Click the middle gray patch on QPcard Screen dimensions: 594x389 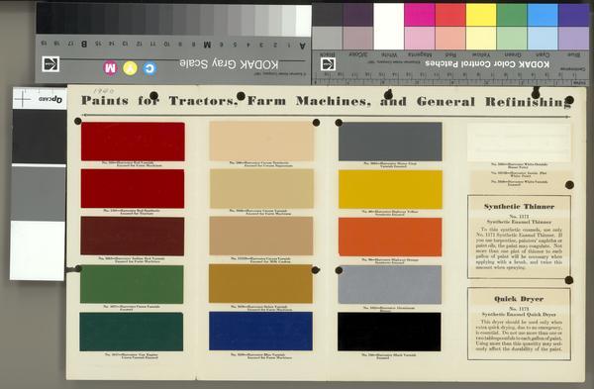pyautogui.click(x=39, y=194)
